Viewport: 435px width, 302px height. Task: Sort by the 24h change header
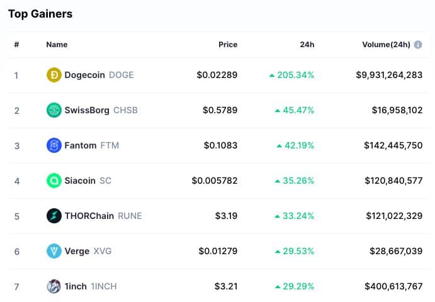[x=307, y=45]
